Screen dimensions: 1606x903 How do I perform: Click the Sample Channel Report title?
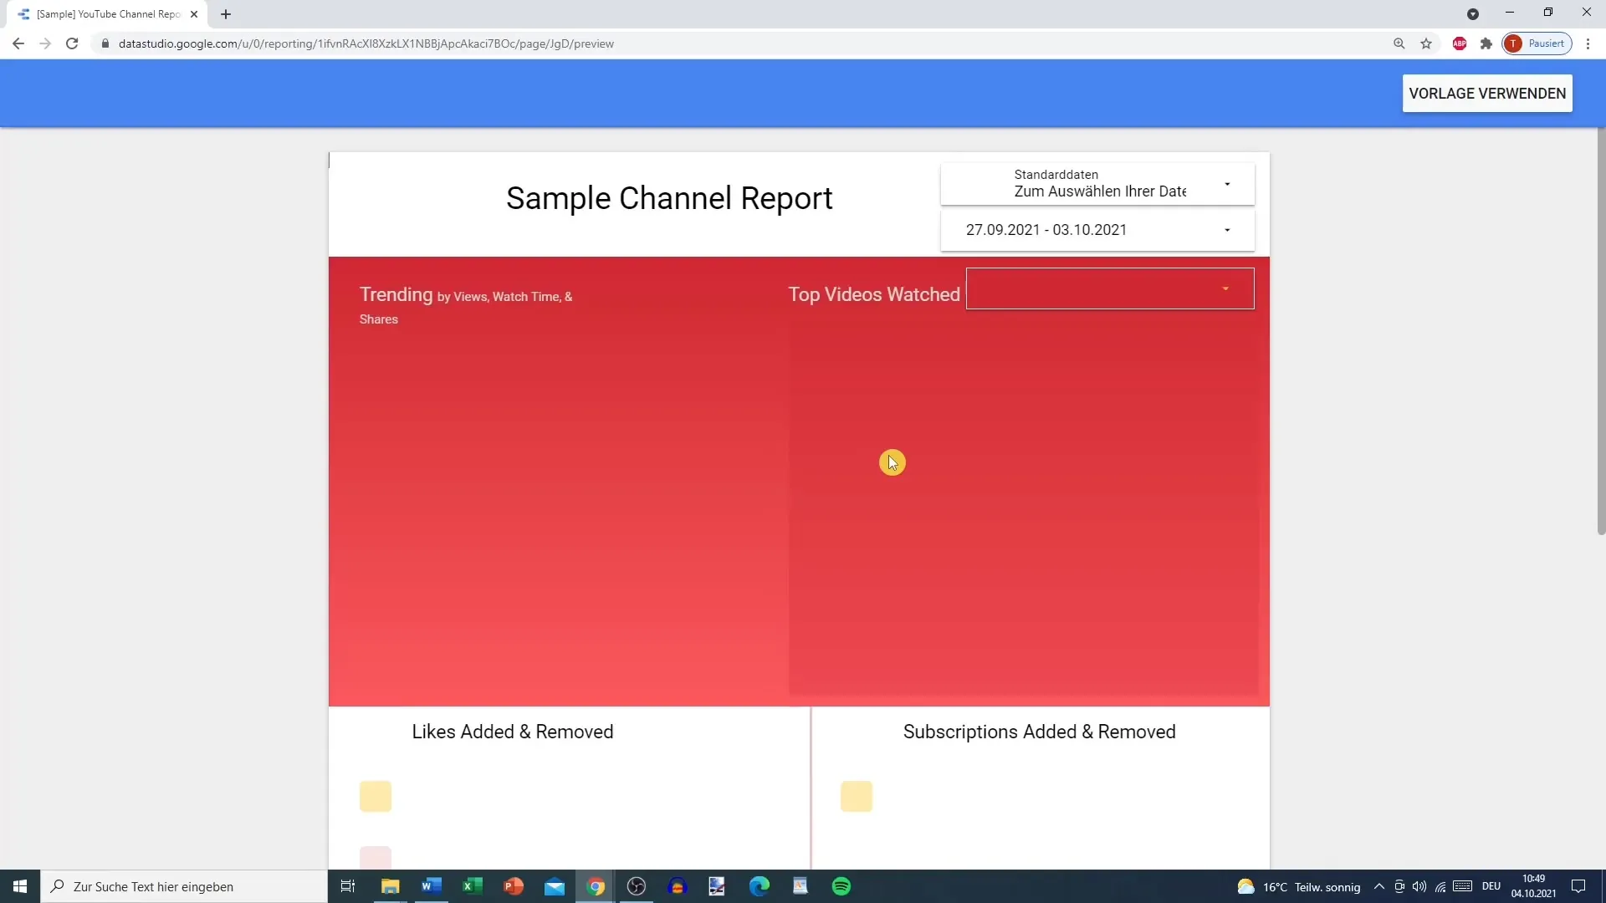click(669, 198)
